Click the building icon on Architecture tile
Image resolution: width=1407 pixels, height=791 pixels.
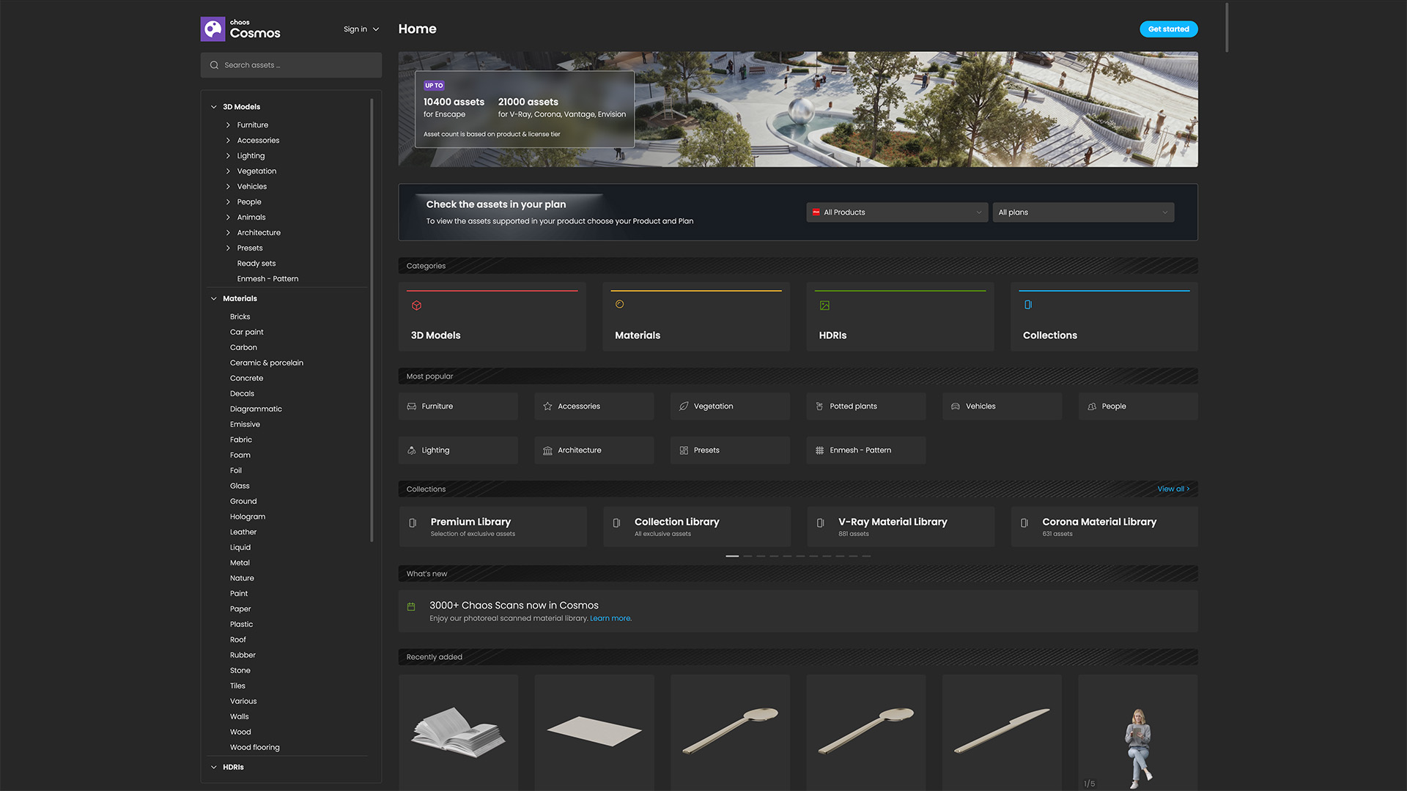tap(547, 450)
